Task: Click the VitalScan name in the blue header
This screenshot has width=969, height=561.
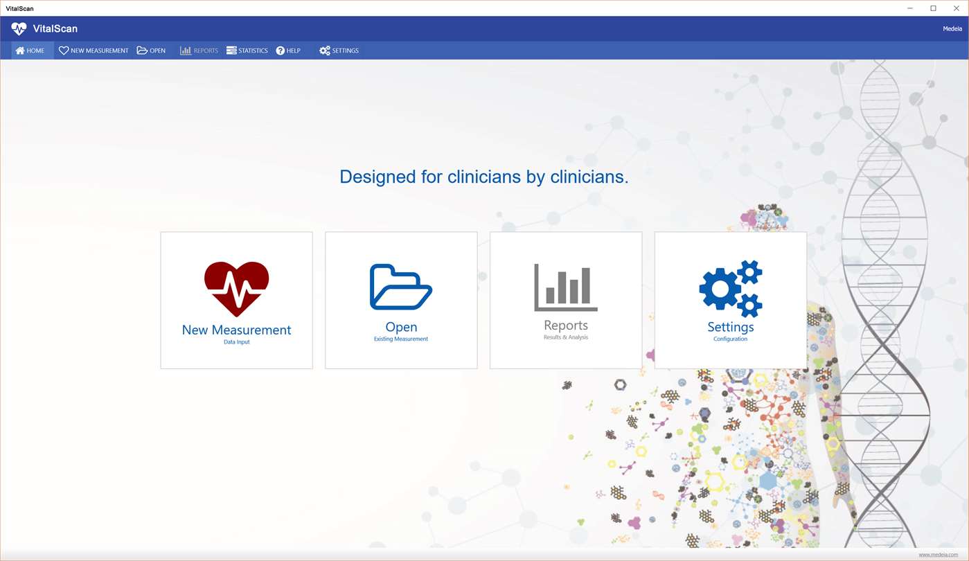Action: [55, 29]
